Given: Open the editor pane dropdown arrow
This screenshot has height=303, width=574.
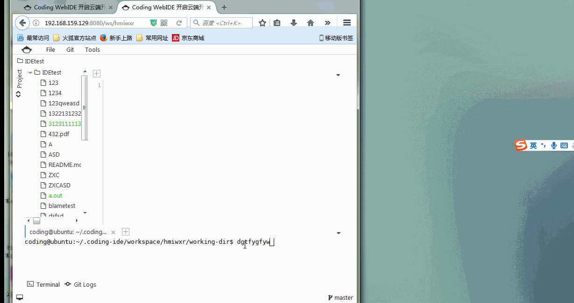Looking at the screenshot, I should 338,75.
